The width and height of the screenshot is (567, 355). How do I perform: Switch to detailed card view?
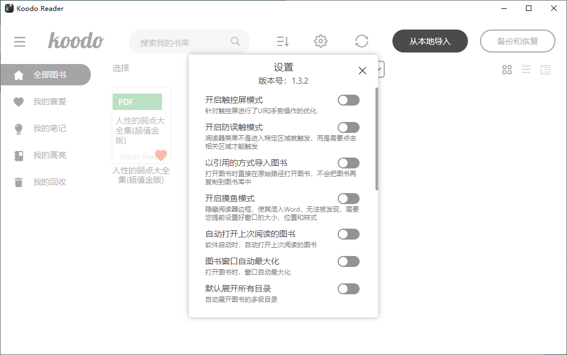(545, 69)
